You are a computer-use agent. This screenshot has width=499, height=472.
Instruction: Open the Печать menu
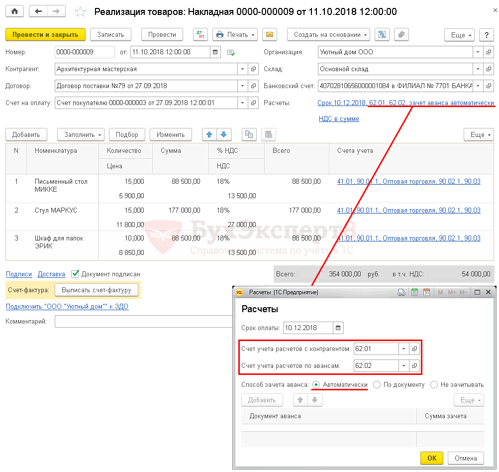pos(235,35)
